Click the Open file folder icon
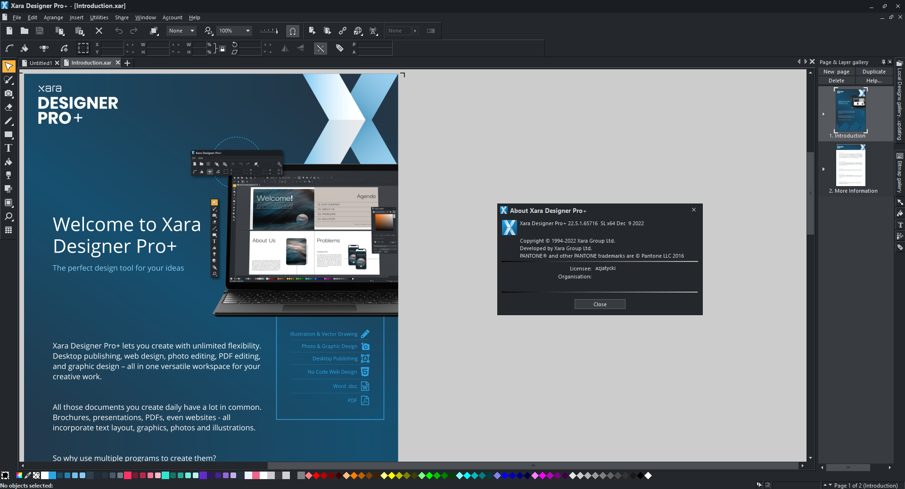The height and width of the screenshot is (489, 905). [x=25, y=31]
